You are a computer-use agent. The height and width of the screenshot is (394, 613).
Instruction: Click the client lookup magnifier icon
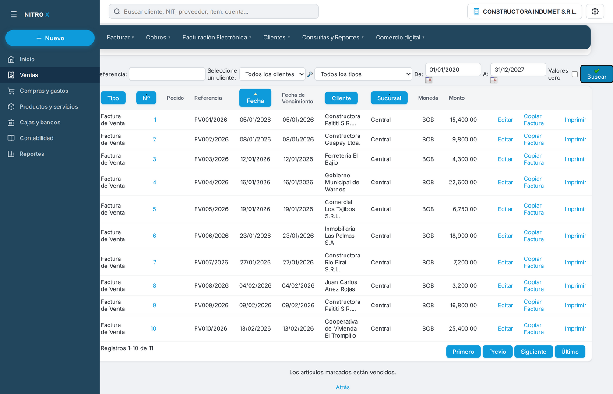(x=310, y=74)
